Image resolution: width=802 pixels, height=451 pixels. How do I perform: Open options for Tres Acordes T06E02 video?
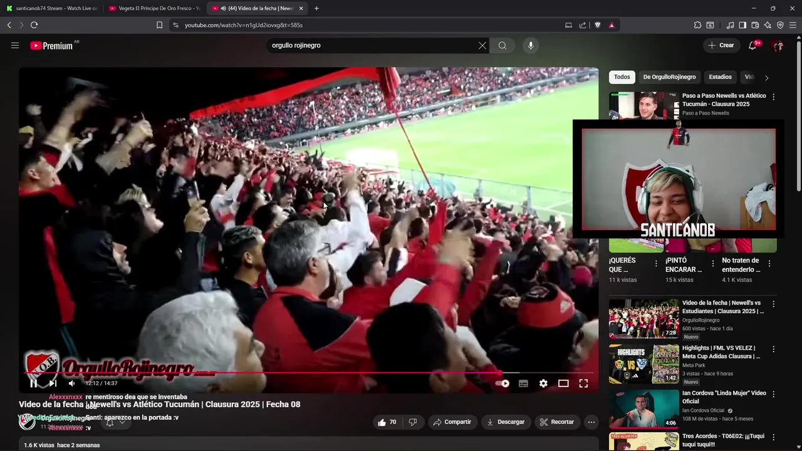point(773,437)
